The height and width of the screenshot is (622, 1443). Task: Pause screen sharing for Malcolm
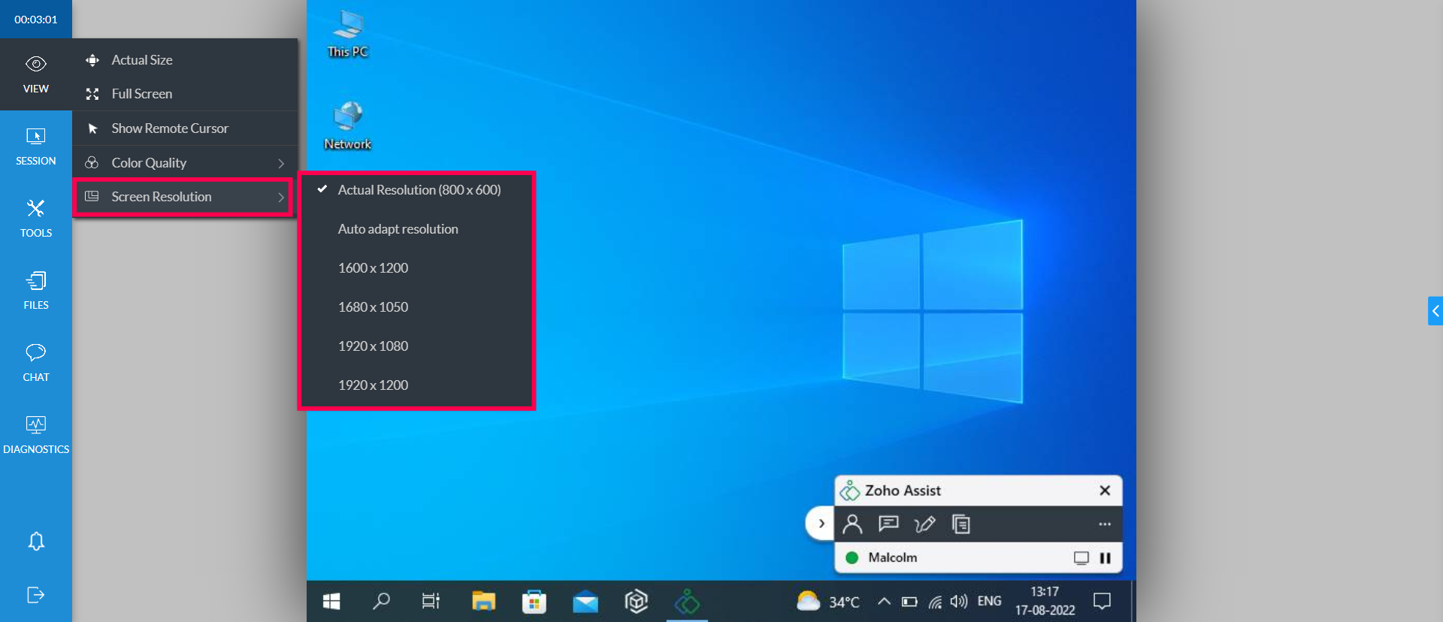[1105, 558]
